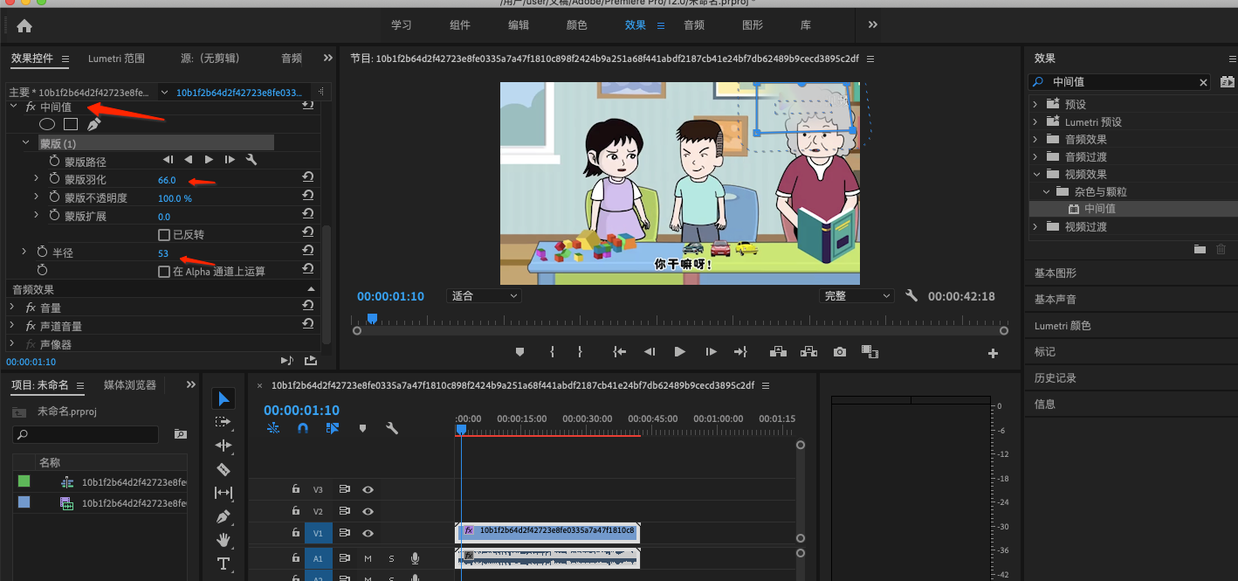Screen dimensions: 1238x581
Task: Toggle V1 track eye visibility
Action: point(368,533)
